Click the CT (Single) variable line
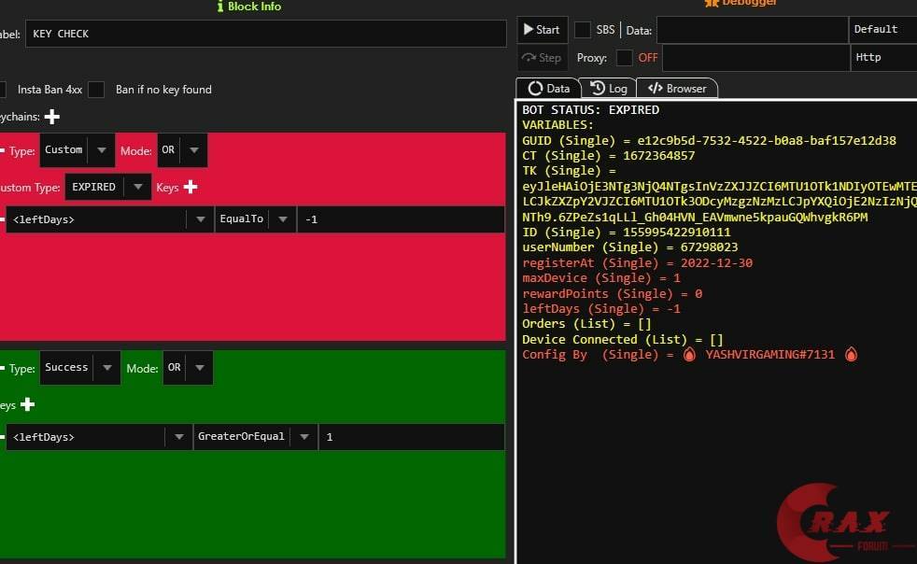This screenshot has height=564, width=917. 608,156
